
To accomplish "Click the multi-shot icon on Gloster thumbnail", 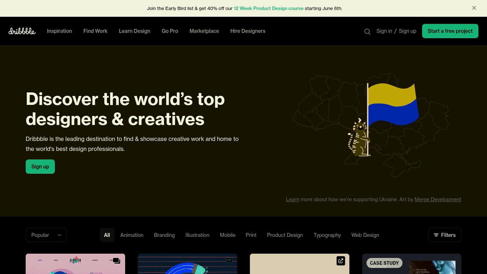I will [x=116, y=261].
